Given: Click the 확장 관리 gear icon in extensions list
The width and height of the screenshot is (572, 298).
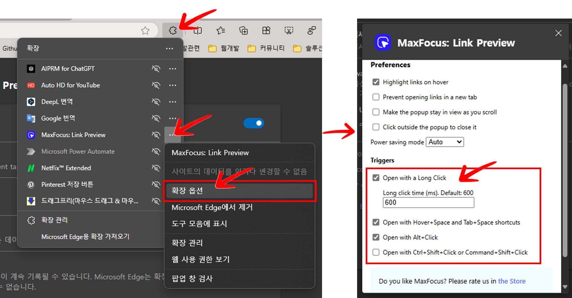Looking at the screenshot, I should tap(31, 220).
